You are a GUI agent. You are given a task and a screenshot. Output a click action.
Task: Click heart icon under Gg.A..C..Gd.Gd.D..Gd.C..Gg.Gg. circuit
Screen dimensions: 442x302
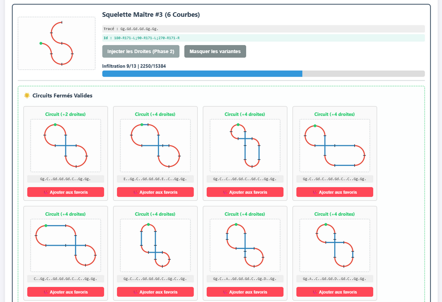click(x=315, y=292)
